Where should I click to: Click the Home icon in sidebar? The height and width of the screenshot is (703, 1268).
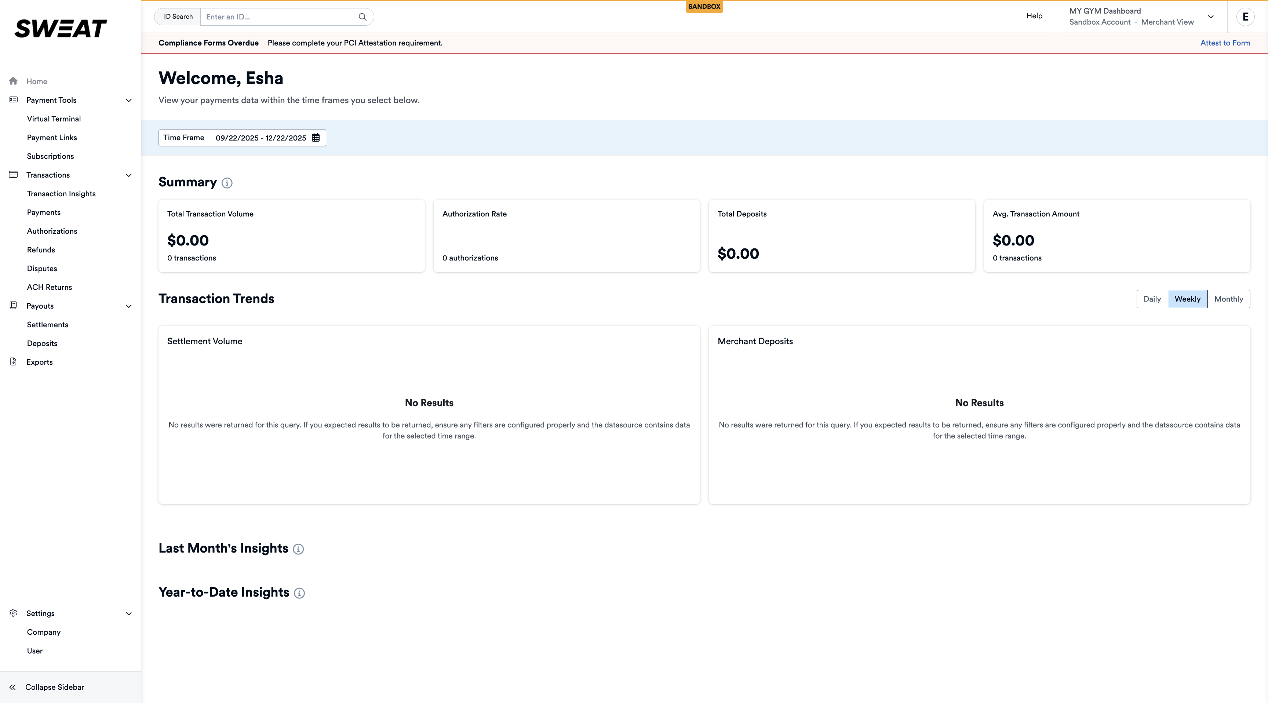pos(13,81)
